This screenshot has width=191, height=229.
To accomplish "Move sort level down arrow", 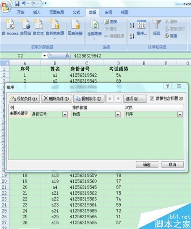I will (x=118, y=99).
